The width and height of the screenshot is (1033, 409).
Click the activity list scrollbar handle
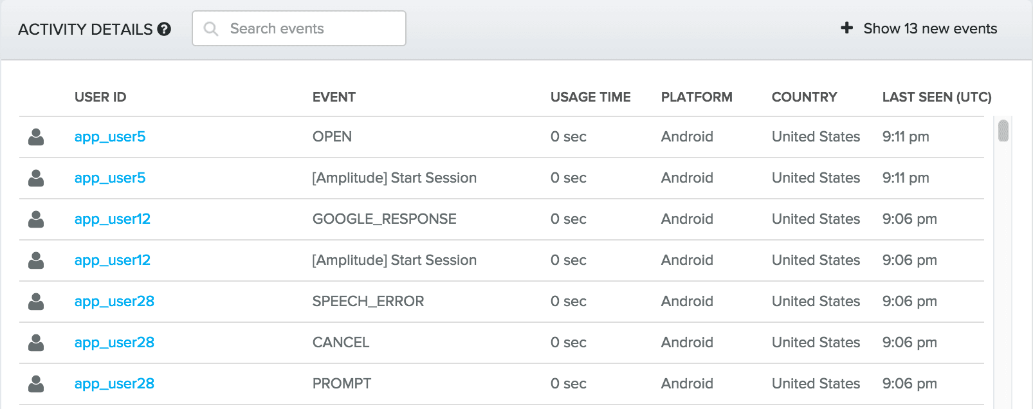coord(1003,131)
